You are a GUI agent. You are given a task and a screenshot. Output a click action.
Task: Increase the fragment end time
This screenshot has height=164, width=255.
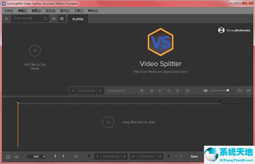tap(160, 156)
